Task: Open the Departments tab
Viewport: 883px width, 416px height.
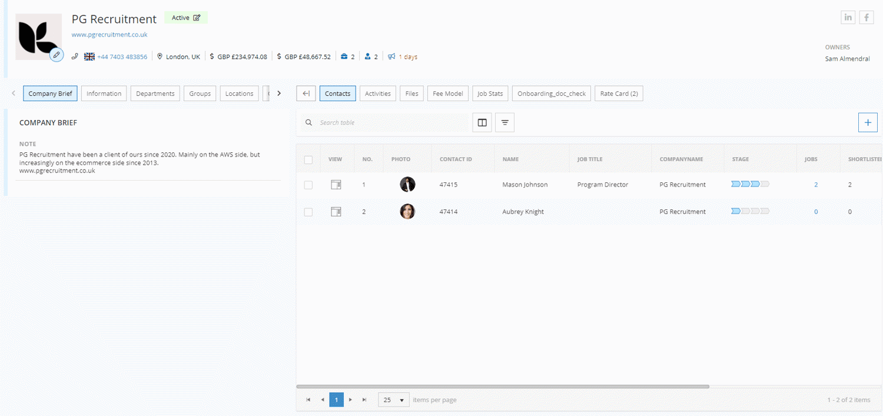Action: [155, 94]
